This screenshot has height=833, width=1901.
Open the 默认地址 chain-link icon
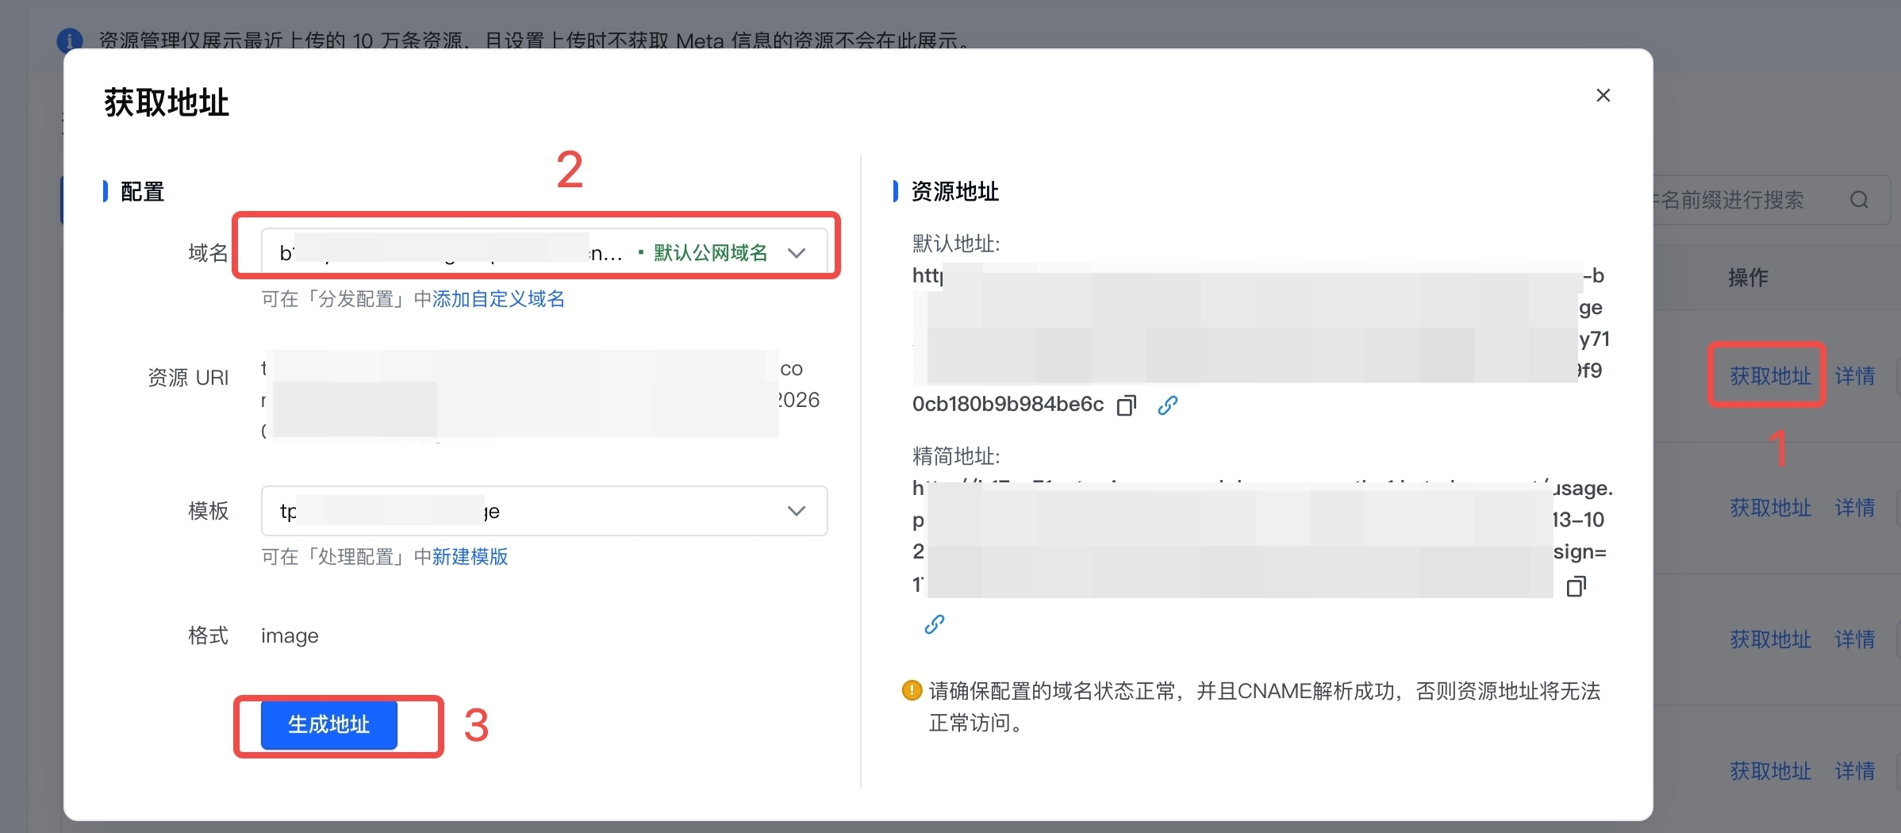pyautogui.click(x=1167, y=405)
